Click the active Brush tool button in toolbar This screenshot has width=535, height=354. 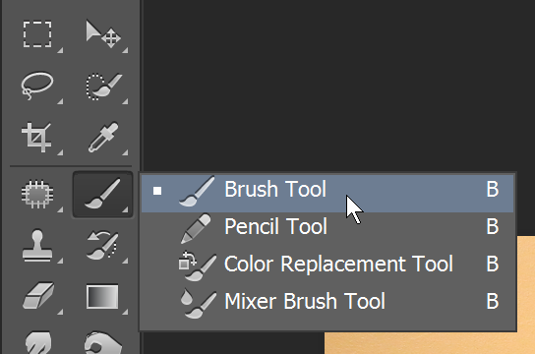pos(102,195)
